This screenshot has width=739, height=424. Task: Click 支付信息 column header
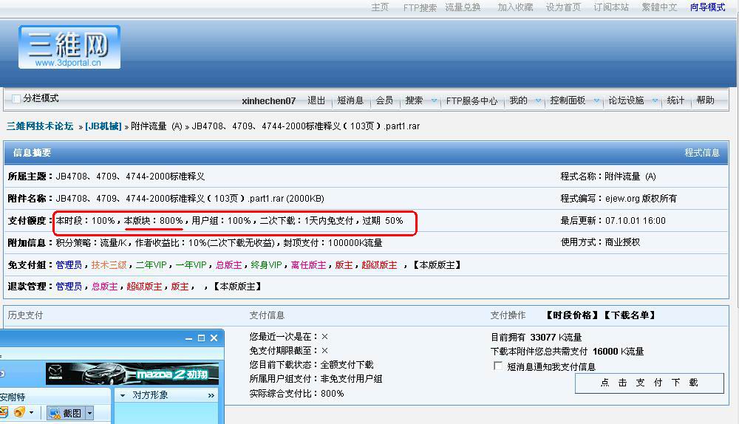click(x=267, y=315)
